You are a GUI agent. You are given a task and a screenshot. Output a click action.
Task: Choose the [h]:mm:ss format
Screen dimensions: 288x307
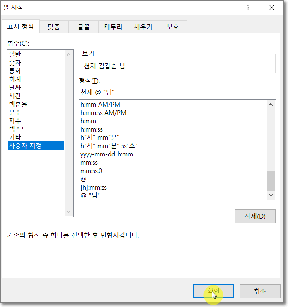point(173,188)
